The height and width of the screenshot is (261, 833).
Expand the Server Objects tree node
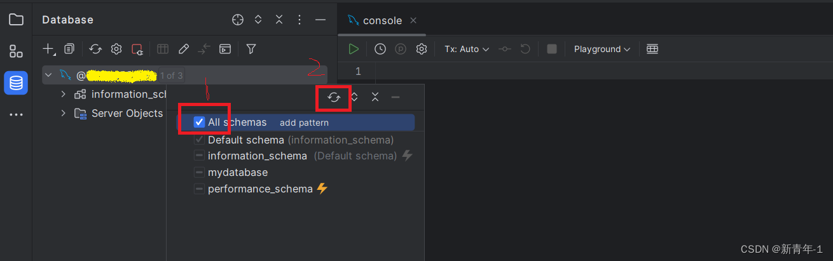coord(63,113)
